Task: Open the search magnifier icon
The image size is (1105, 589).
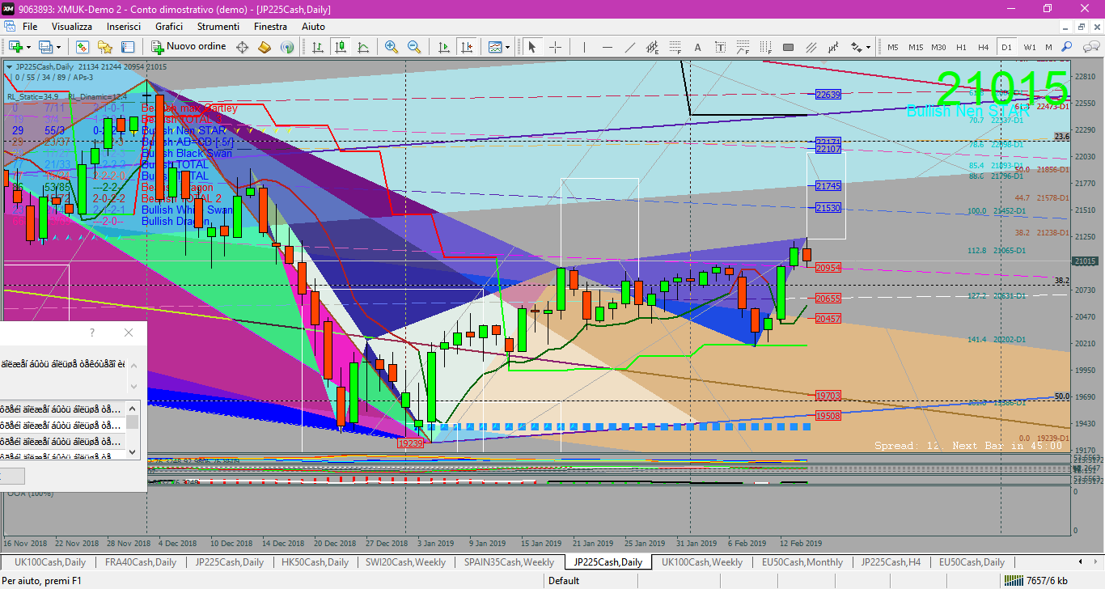Action: 1067,47
